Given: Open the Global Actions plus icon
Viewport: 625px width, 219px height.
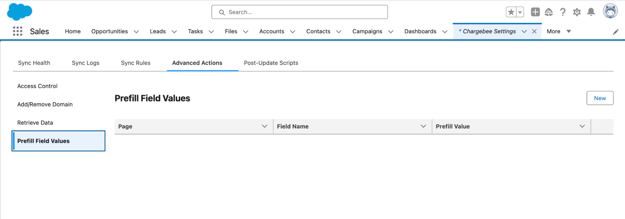Looking at the screenshot, I should pos(535,12).
